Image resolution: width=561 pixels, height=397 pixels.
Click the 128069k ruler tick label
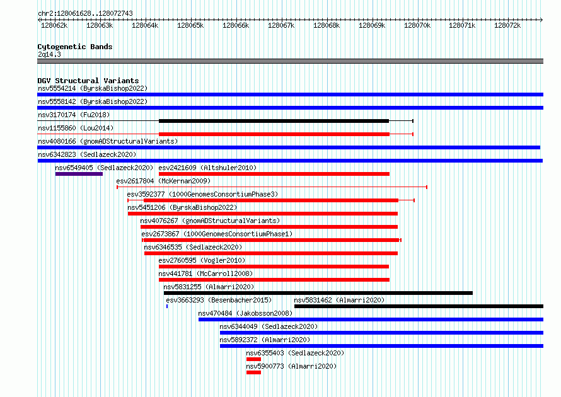click(372, 25)
